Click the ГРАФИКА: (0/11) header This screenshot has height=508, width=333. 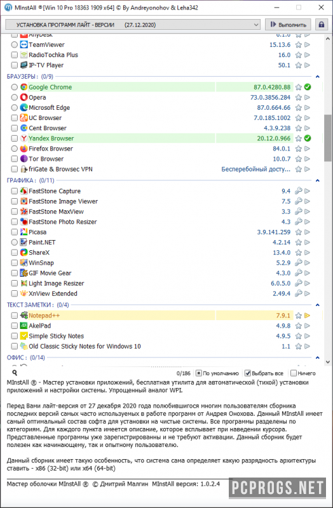click(x=31, y=180)
